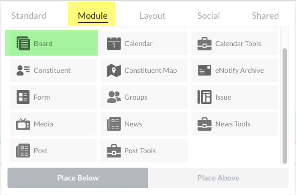Select the Groups people icon

click(x=114, y=97)
